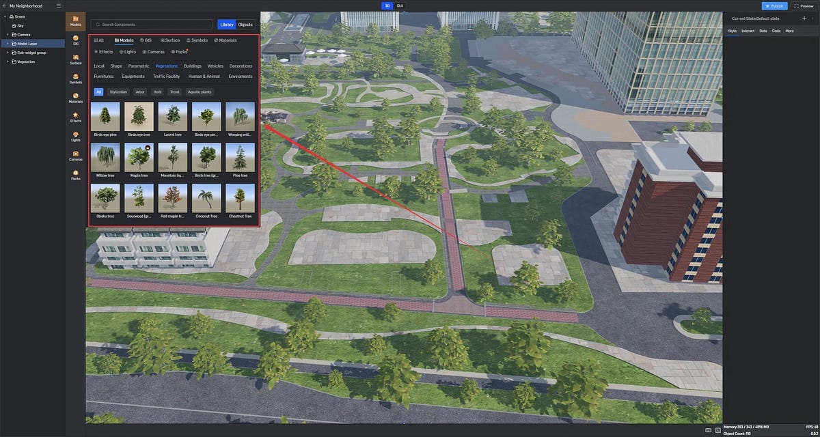Open the Effects panel from the sidebar

tap(75, 117)
